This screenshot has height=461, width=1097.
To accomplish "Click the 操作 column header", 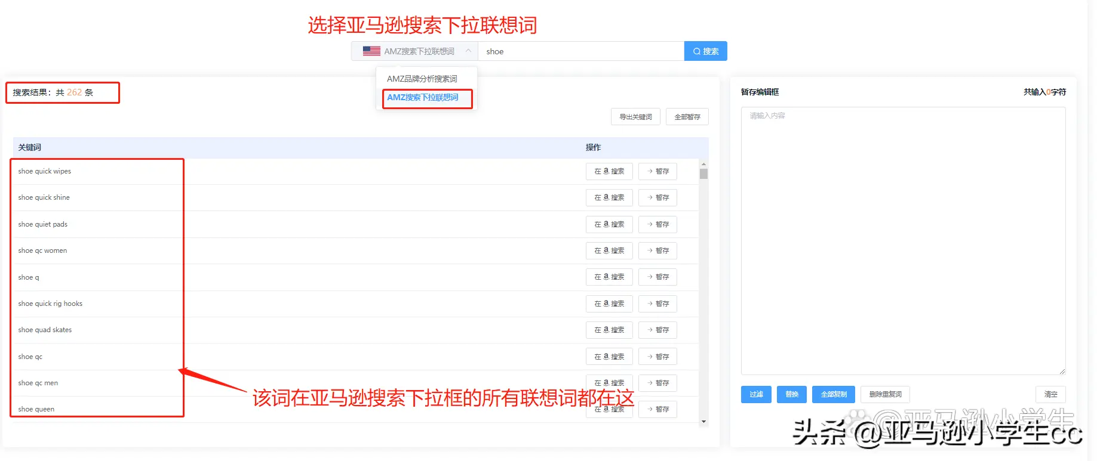I will click(593, 147).
